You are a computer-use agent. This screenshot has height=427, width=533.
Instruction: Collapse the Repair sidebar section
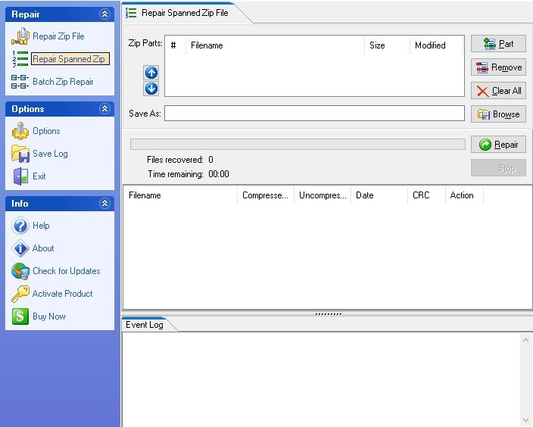point(104,14)
